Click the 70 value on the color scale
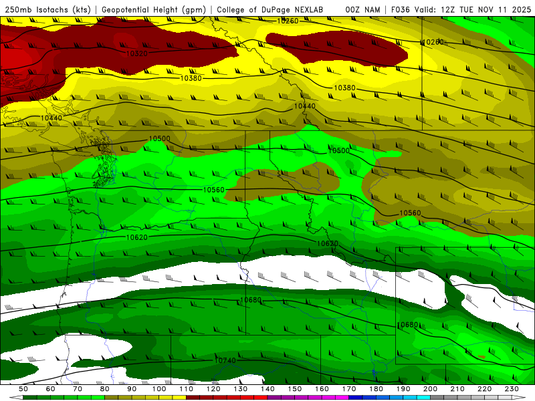Viewport: 535px width, 401px height. click(78, 389)
